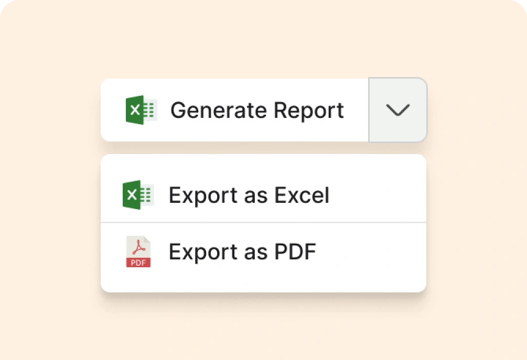
Task: Select the red PDF document icon
Action: tap(138, 252)
